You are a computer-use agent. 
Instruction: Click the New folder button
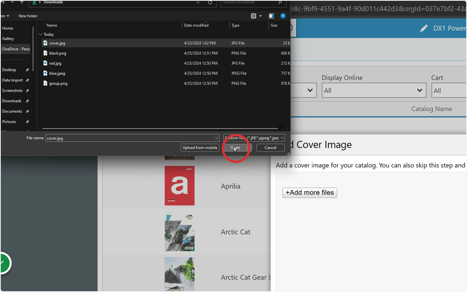pyautogui.click(x=28, y=16)
